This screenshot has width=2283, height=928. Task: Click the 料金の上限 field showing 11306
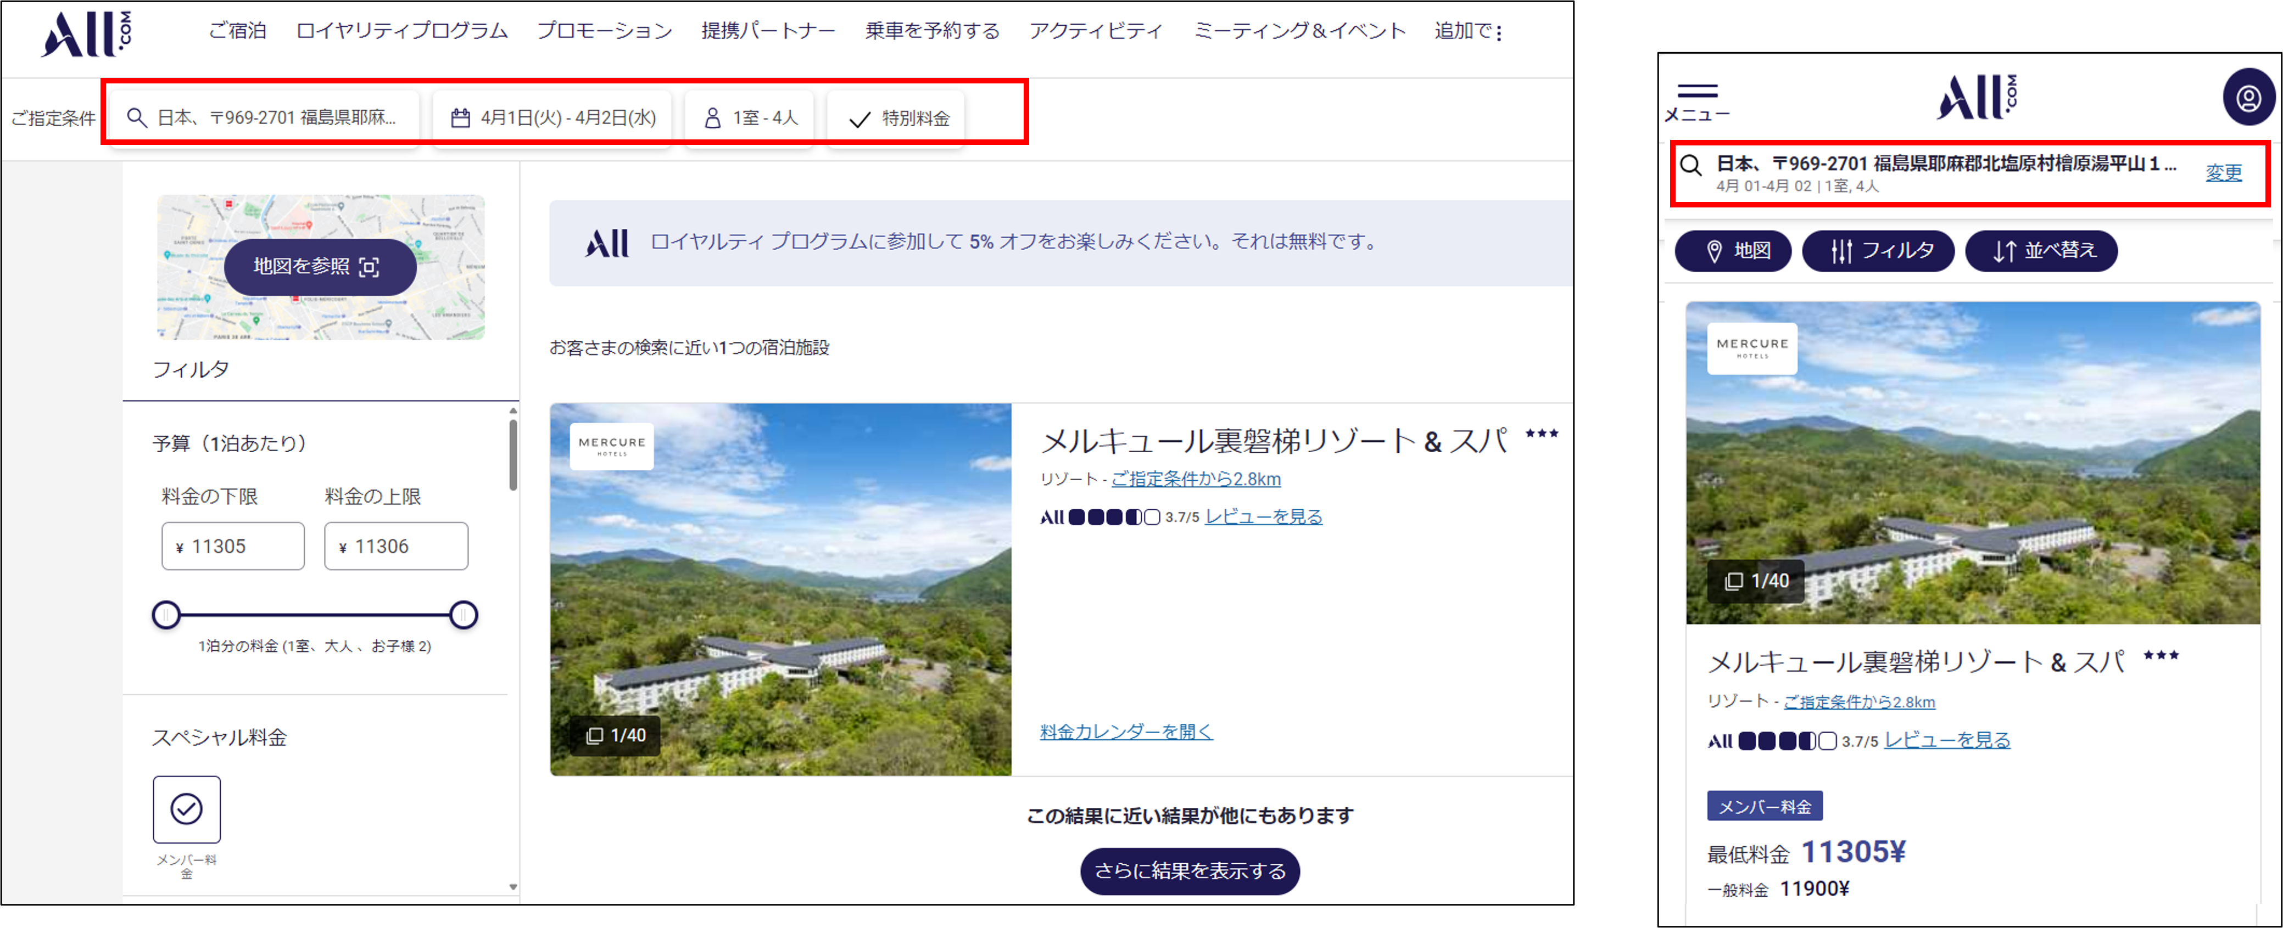coord(396,545)
